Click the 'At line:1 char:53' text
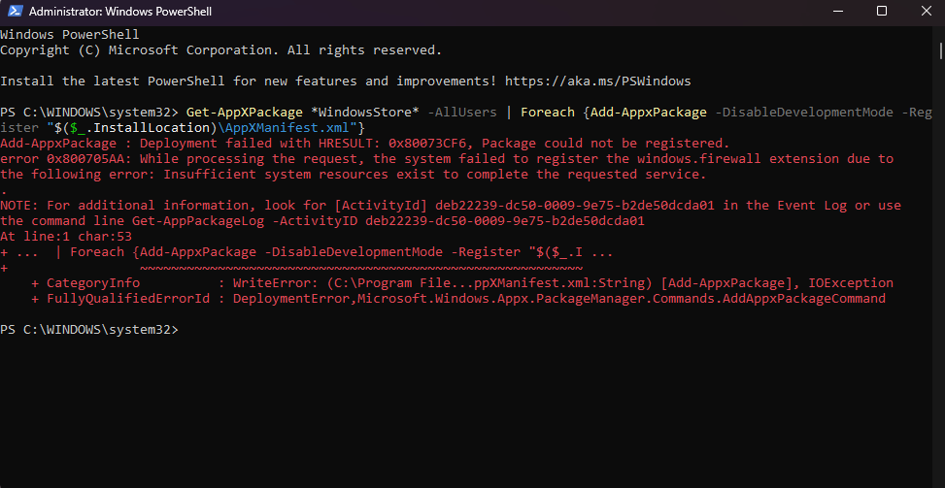 pyautogui.click(x=66, y=236)
